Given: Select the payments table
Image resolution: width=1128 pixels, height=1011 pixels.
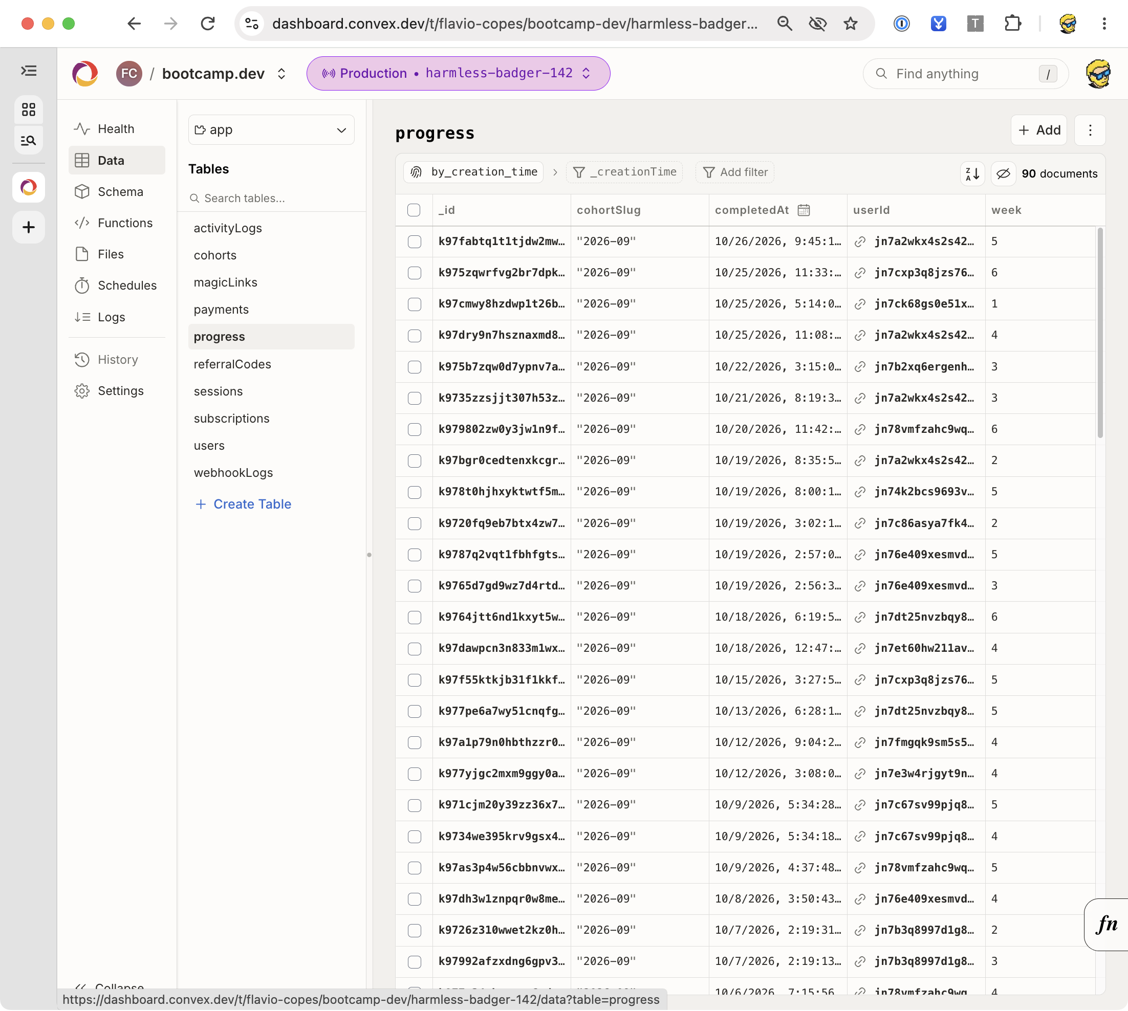Looking at the screenshot, I should [271, 310].
